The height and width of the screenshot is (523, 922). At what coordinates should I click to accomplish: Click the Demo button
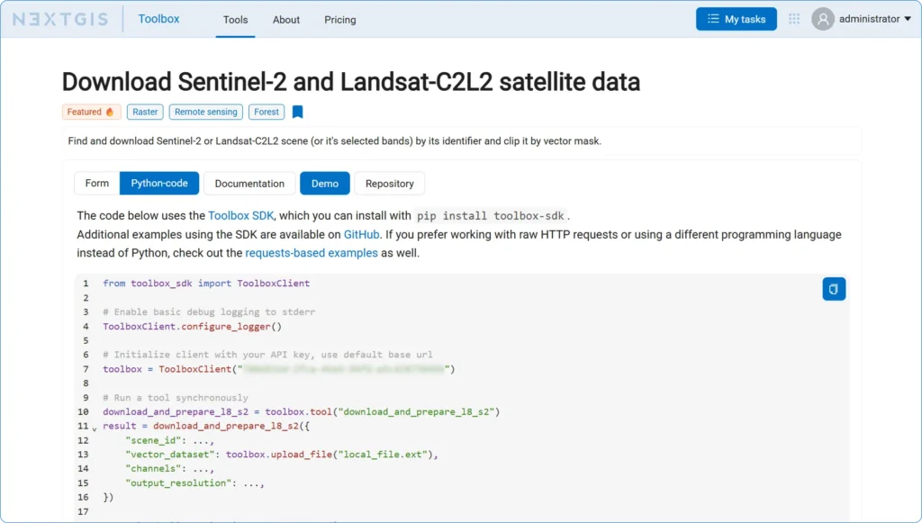[324, 184]
